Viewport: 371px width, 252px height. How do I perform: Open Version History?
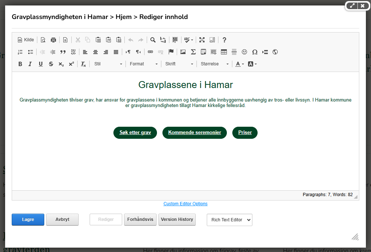(177, 219)
